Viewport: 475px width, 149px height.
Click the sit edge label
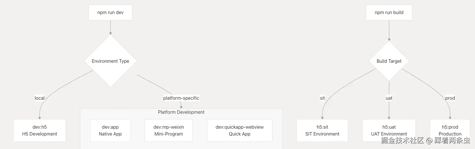(322, 98)
